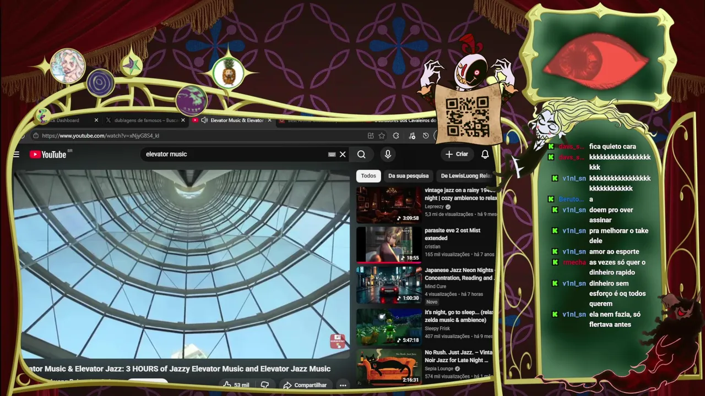Bookmark this page with the star icon
Screen dimensions: 705x396
pos(382,136)
